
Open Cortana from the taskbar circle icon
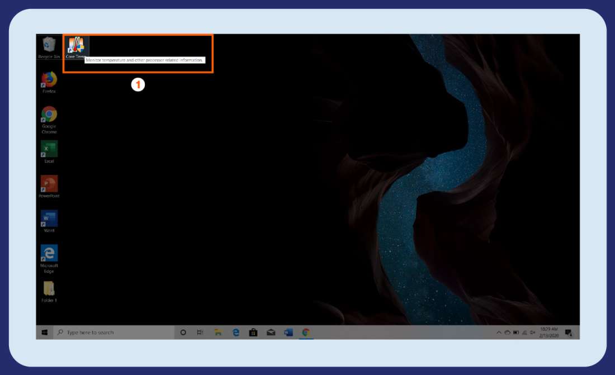(x=183, y=333)
